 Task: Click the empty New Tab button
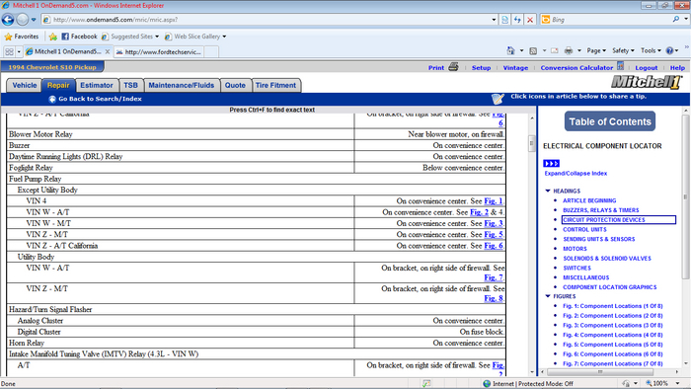coord(211,52)
